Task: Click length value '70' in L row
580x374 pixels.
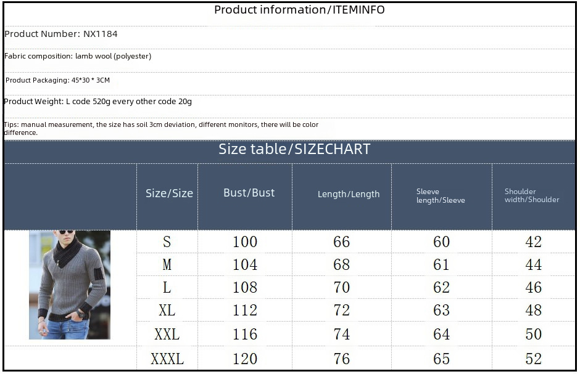Action: 341,288
